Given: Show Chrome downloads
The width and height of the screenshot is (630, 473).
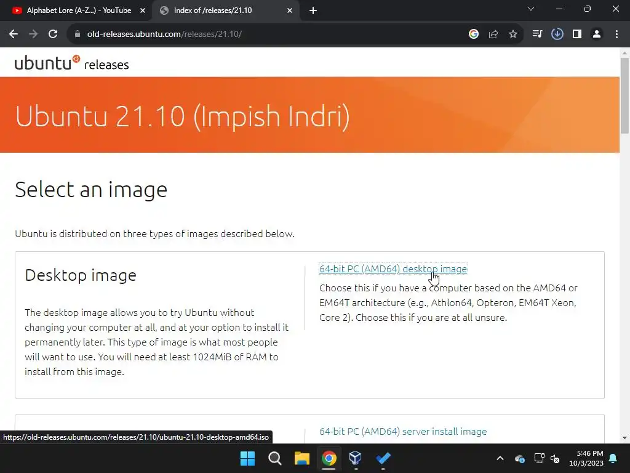Looking at the screenshot, I should click(557, 34).
